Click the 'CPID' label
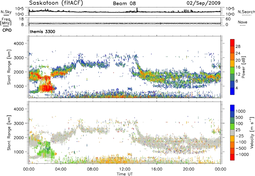The image size is (255, 176). (7, 30)
